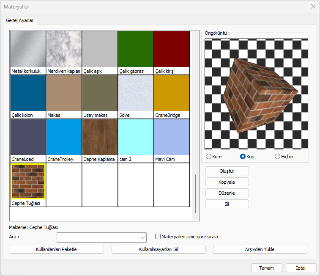This screenshot has height=276, width=320.
Task: Switch to the Genel Ayarlar tab
Action: pos(20,20)
